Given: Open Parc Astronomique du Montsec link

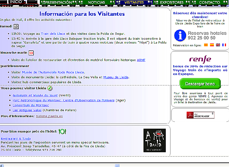Looking at the screenshot, I should [x=64, y=100].
